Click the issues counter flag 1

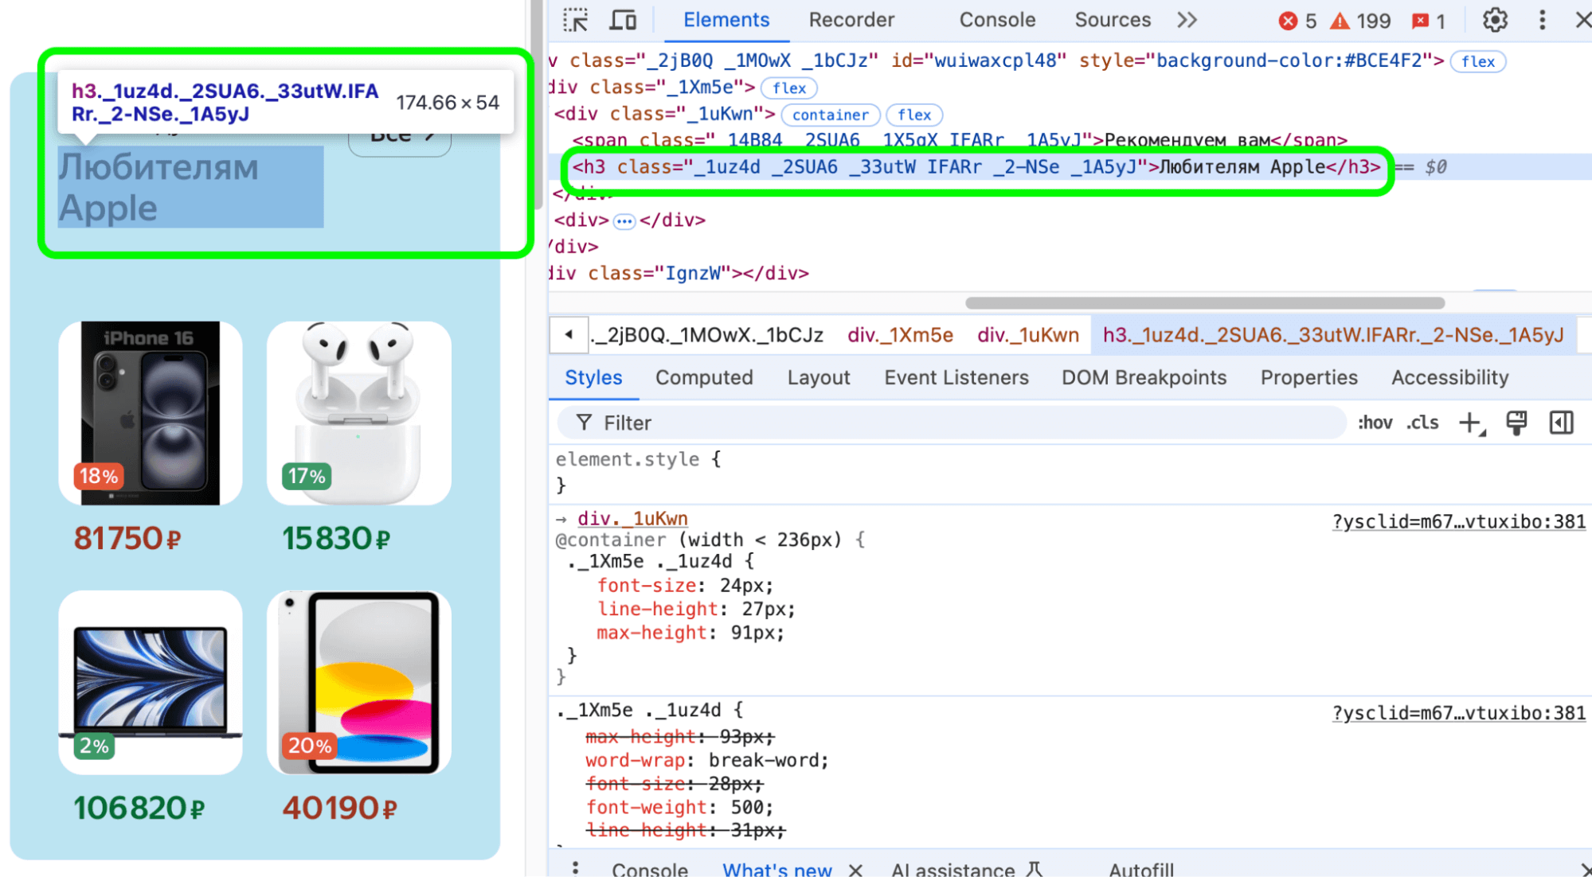[x=1428, y=21]
